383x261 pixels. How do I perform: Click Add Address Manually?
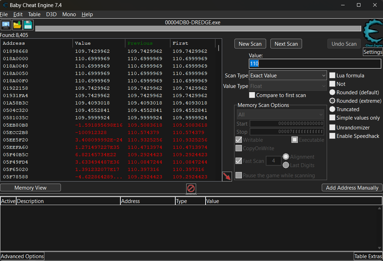[352, 188]
